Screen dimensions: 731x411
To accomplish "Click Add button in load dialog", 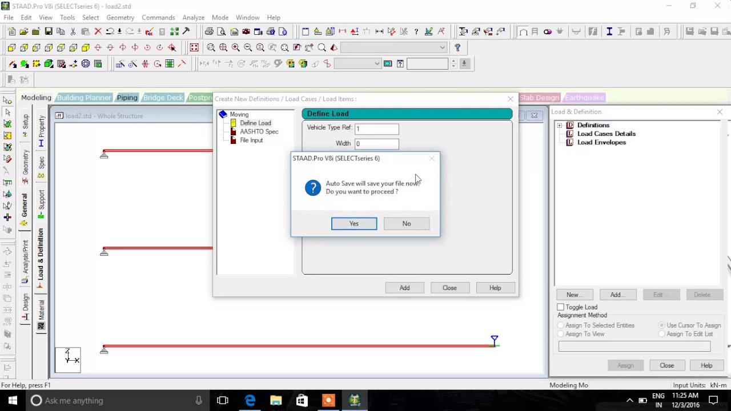I will 404,288.
